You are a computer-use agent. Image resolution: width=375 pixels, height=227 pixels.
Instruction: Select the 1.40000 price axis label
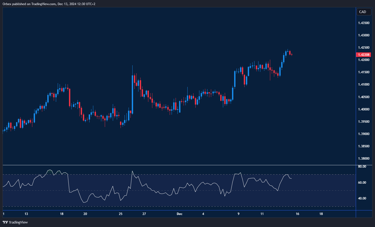pyautogui.click(x=364, y=109)
